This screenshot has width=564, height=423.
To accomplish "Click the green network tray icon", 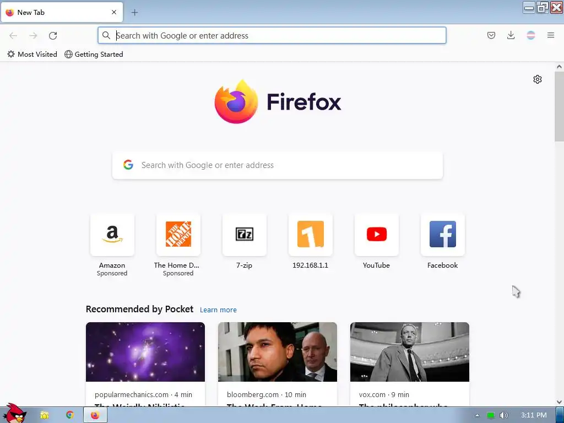I will tap(491, 415).
